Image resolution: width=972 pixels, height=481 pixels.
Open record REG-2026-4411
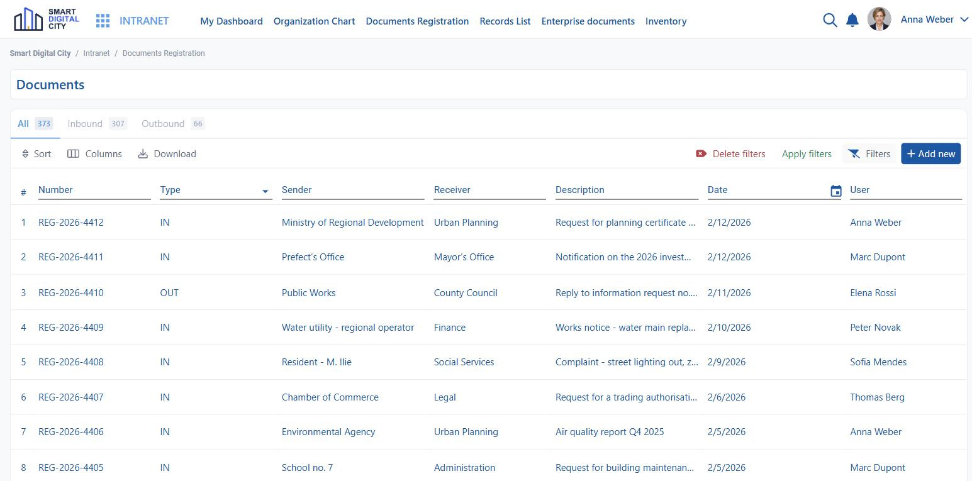pyautogui.click(x=71, y=257)
